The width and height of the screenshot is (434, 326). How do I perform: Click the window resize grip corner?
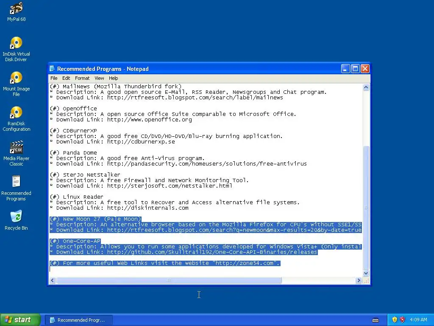click(366, 281)
